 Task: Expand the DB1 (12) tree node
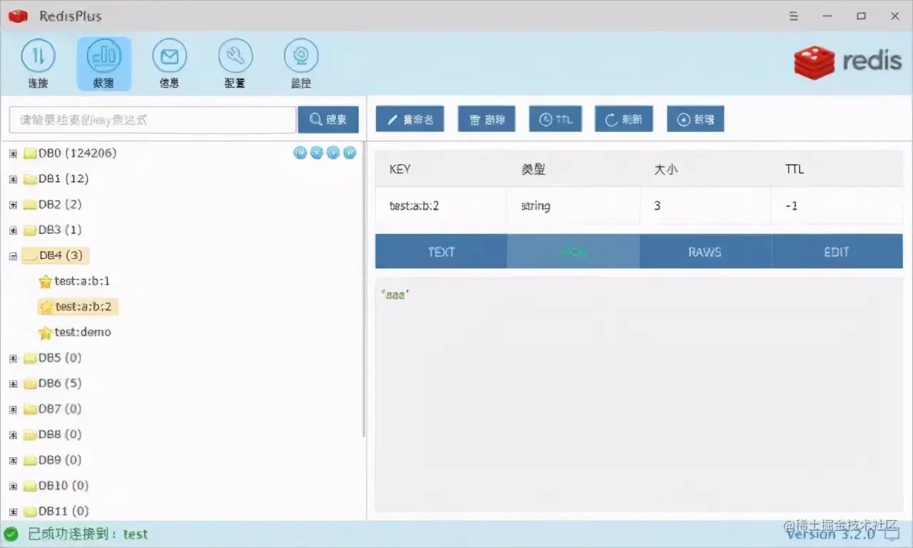[x=13, y=179]
